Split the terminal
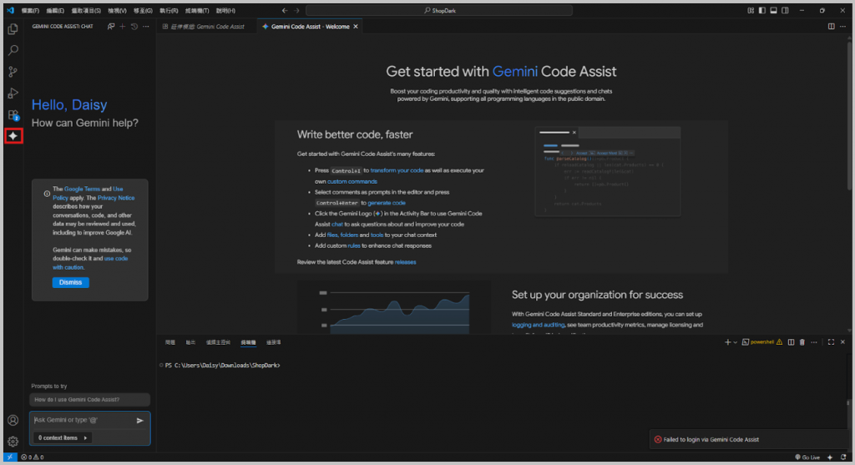Screen dimensions: 855x465 coord(791,342)
